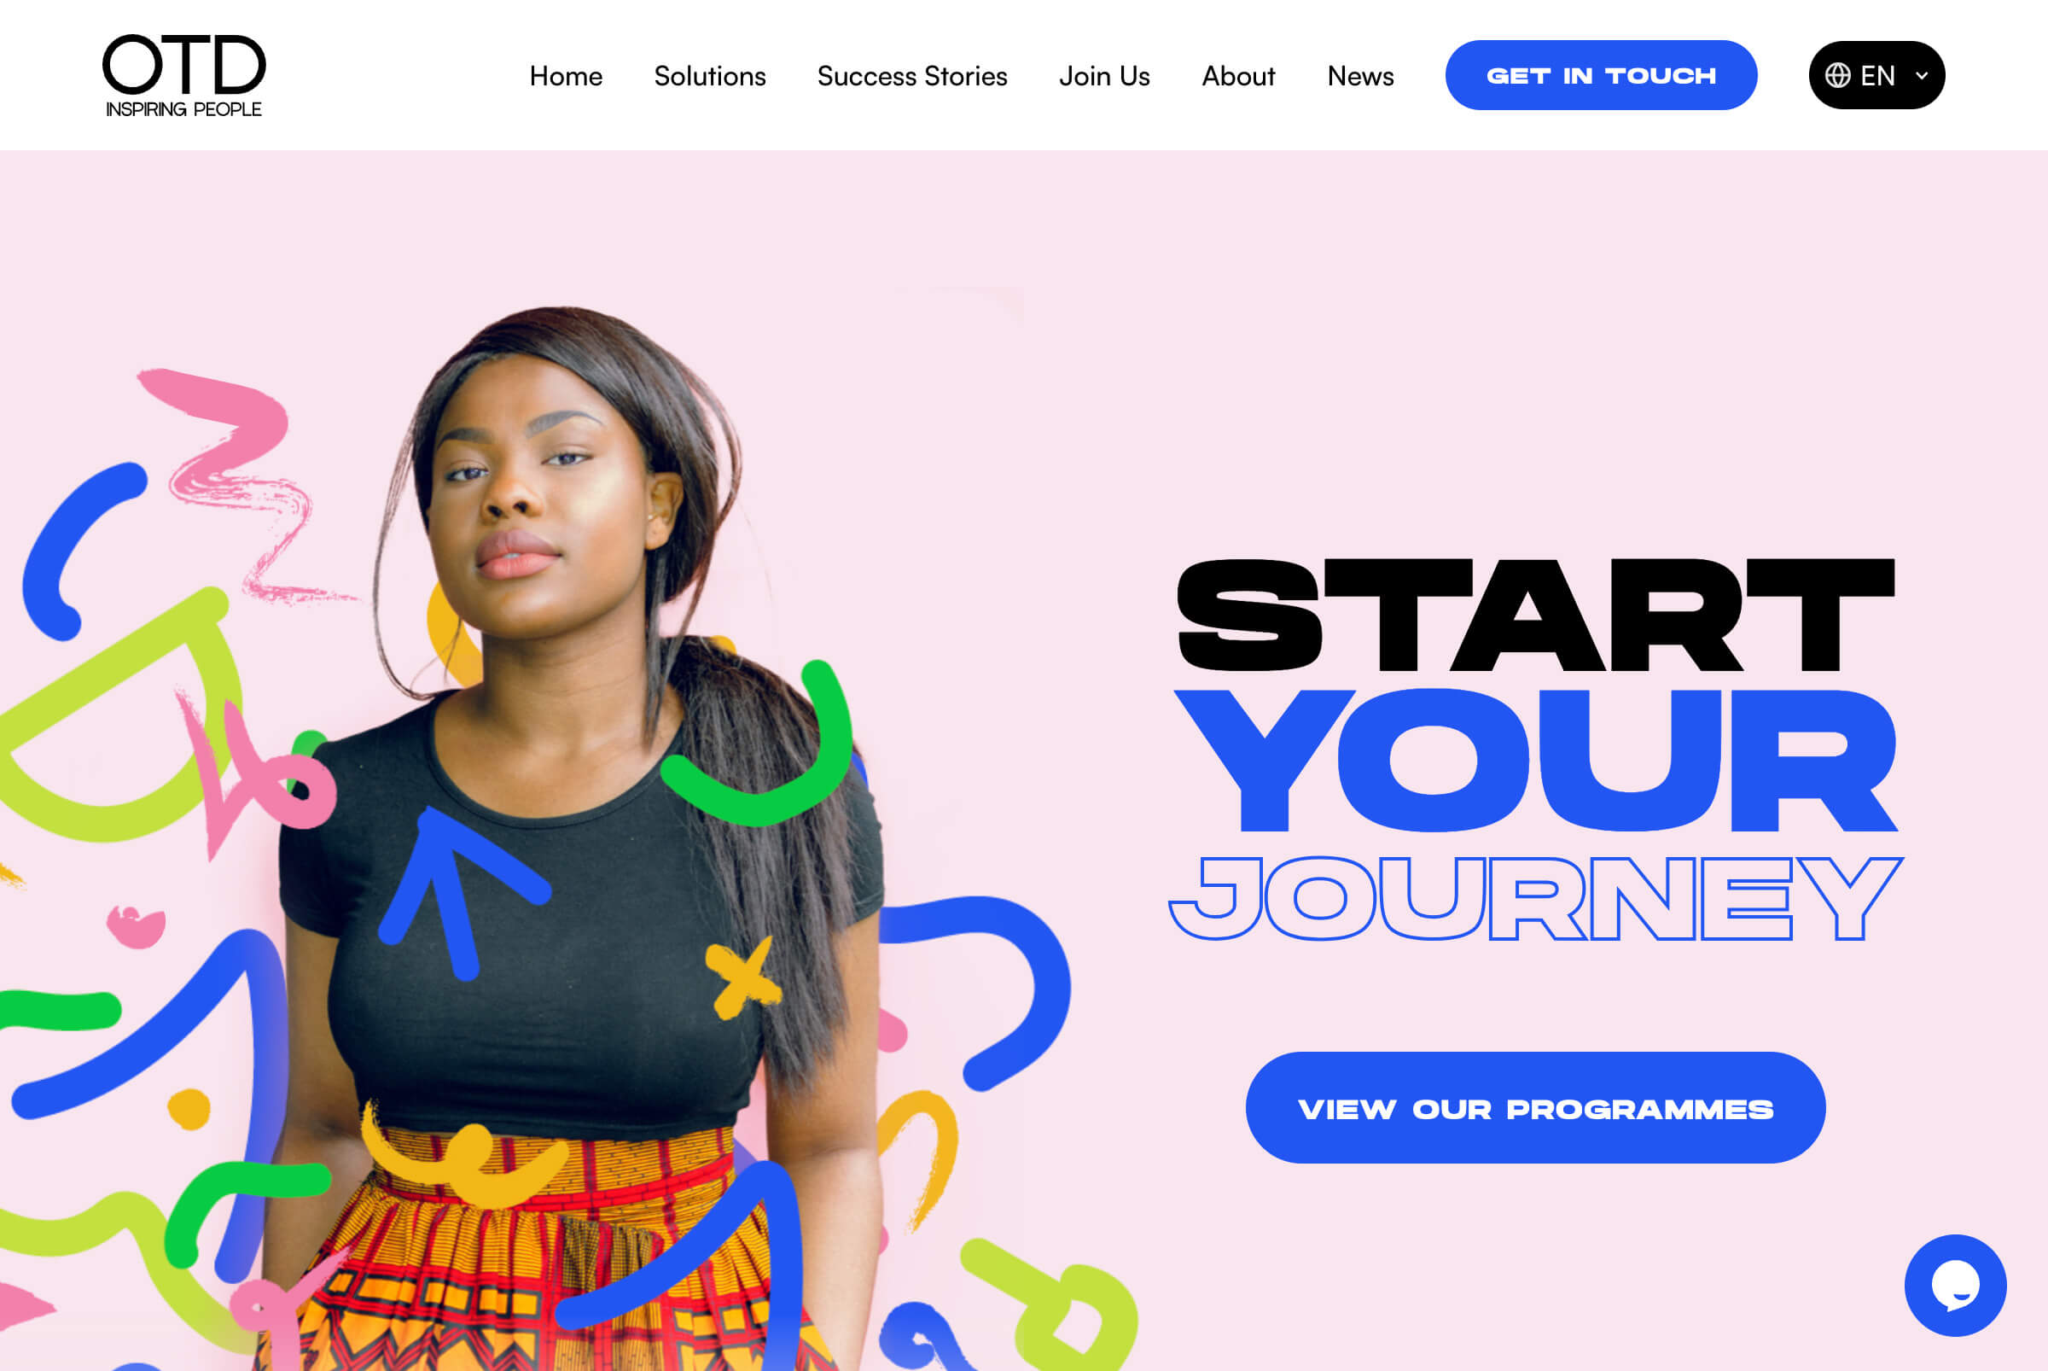Open the EN language selector
This screenshot has height=1371, width=2048.
pyautogui.click(x=1876, y=75)
